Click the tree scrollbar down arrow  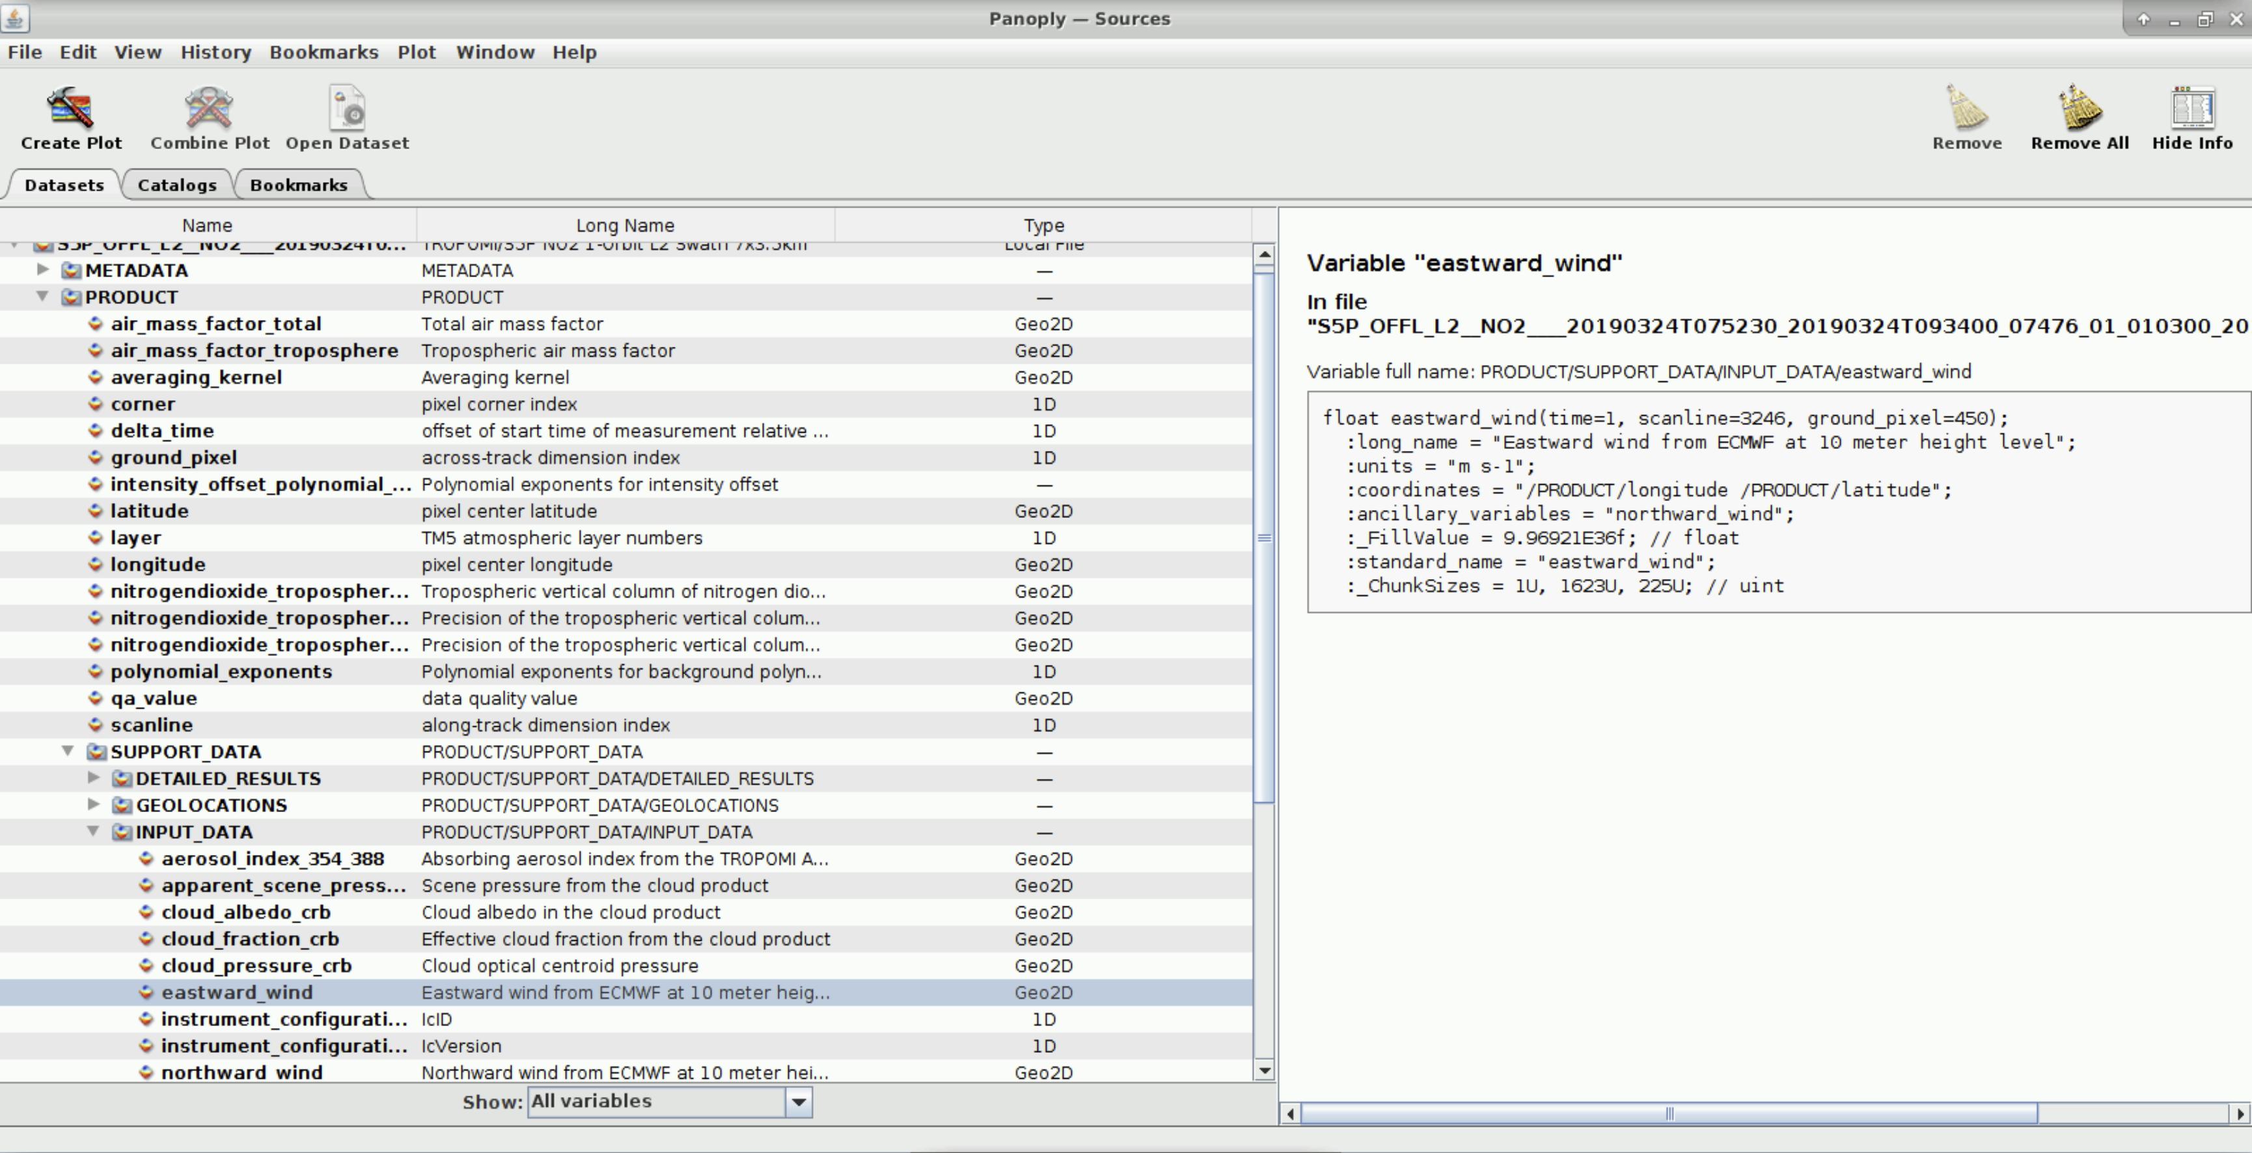tap(1264, 1070)
